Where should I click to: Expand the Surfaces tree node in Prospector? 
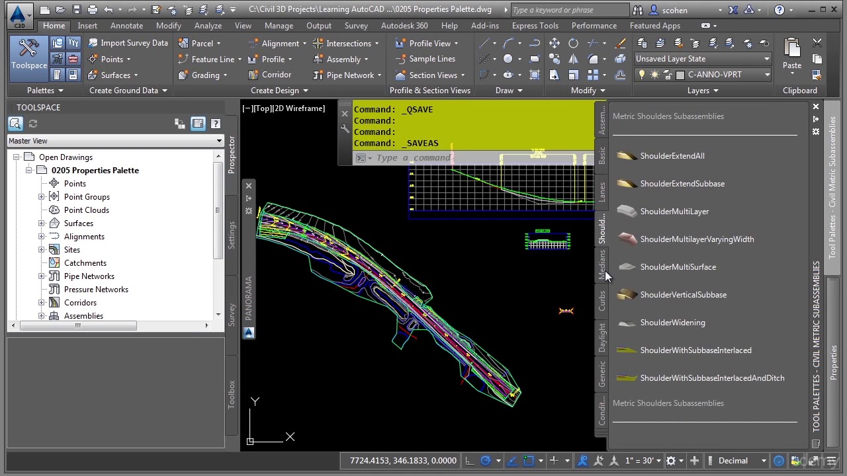click(x=42, y=223)
